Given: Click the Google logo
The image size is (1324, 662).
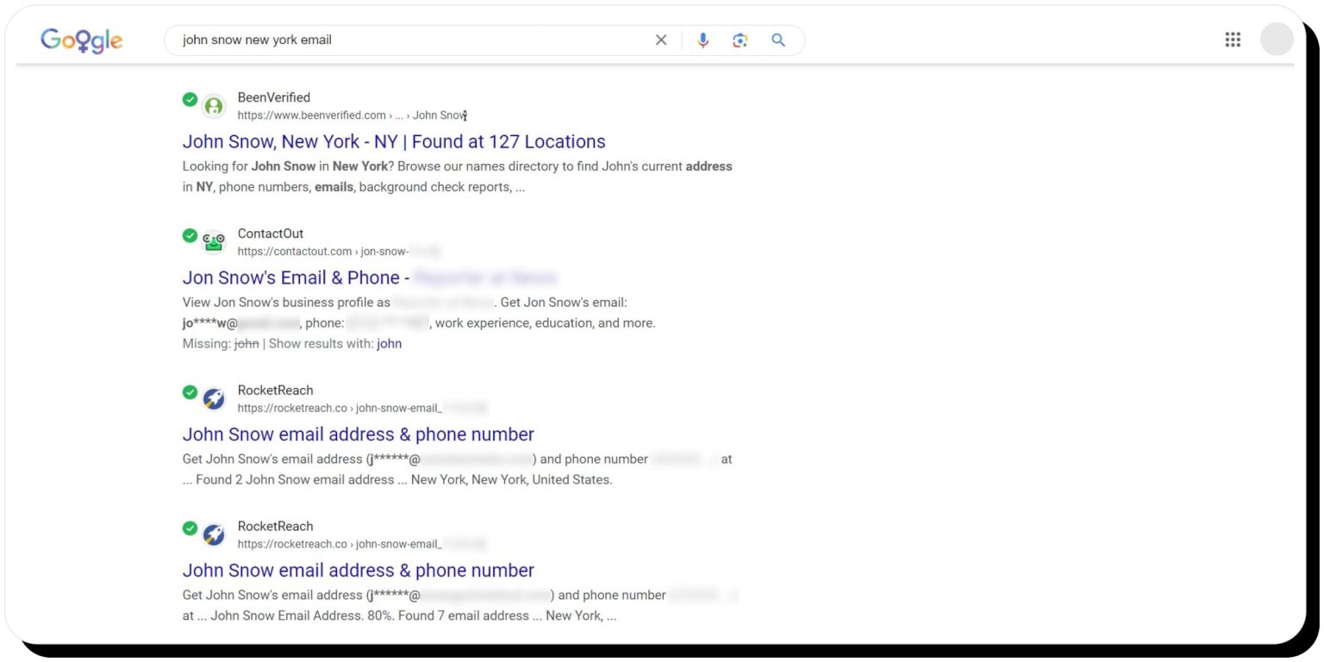Looking at the screenshot, I should click(82, 40).
